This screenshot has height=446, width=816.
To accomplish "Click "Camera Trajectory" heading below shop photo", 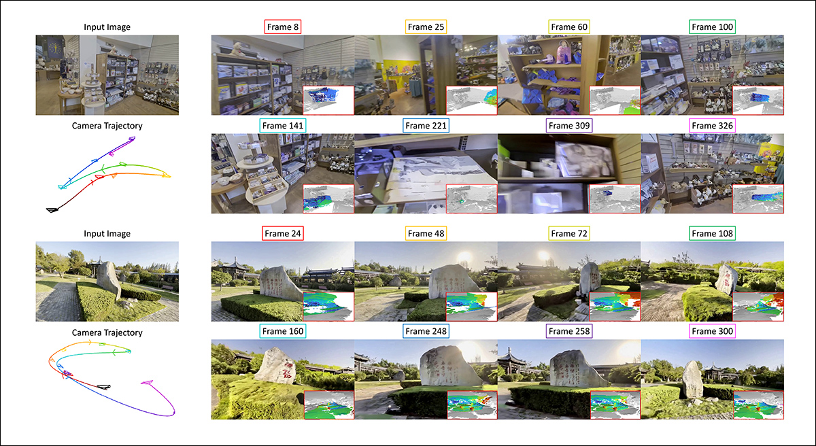I will point(107,126).
